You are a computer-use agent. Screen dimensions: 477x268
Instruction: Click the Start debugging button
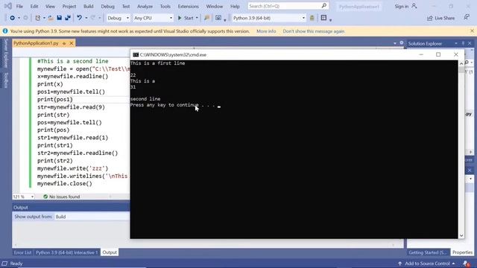point(186,18)
